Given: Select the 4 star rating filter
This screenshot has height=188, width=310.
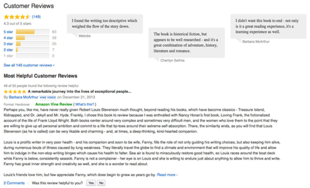Looking at the screenshot, I should (8, 38).
